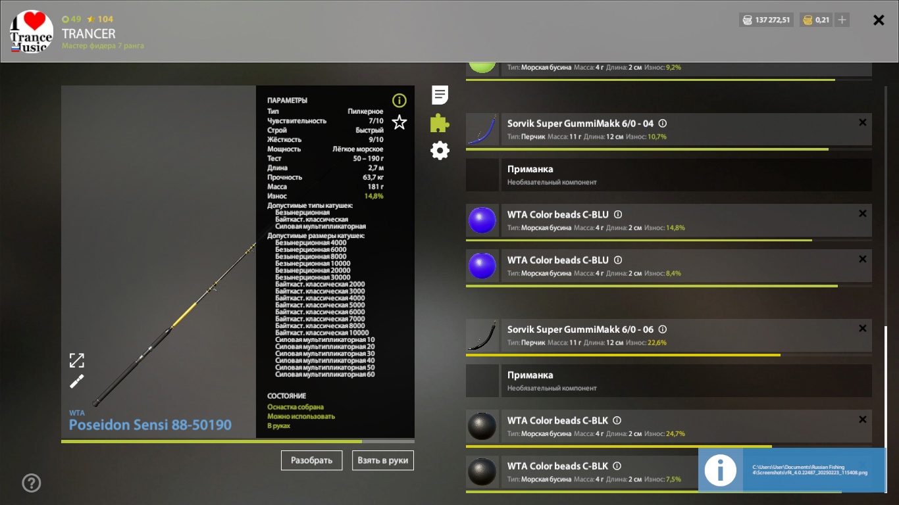This screenshot has height=505, width=899.
Task: Click the Износ 14,8% parameter value
Action: point(374,196)
